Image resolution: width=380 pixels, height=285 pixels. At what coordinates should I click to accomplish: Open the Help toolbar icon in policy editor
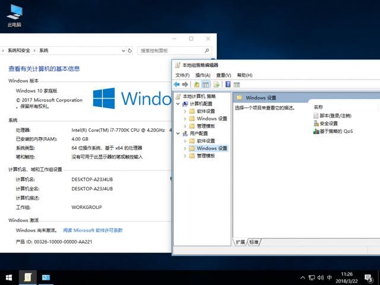(x=228, y=84)
